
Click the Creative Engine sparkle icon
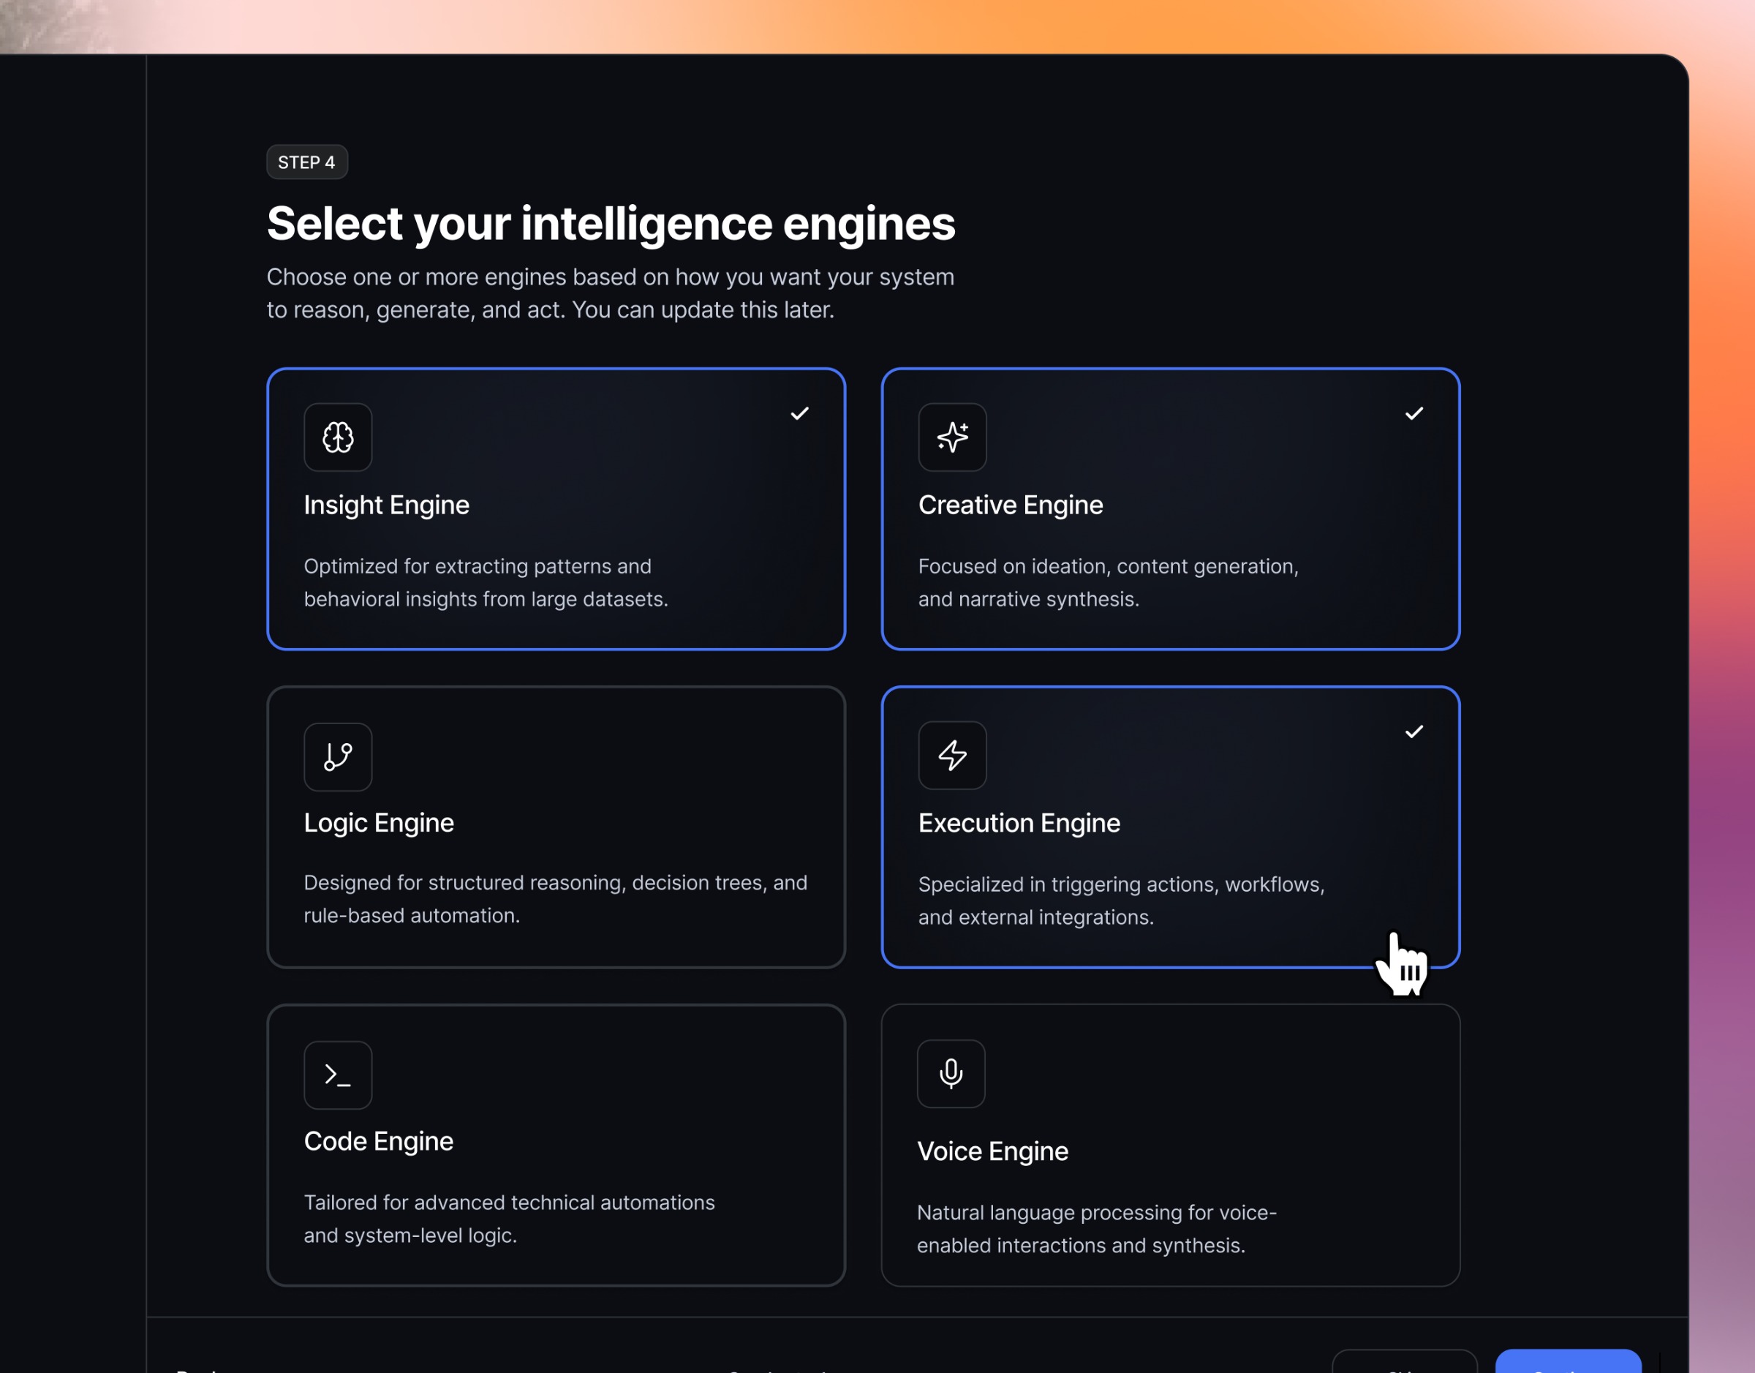click(x=952, y=437)
